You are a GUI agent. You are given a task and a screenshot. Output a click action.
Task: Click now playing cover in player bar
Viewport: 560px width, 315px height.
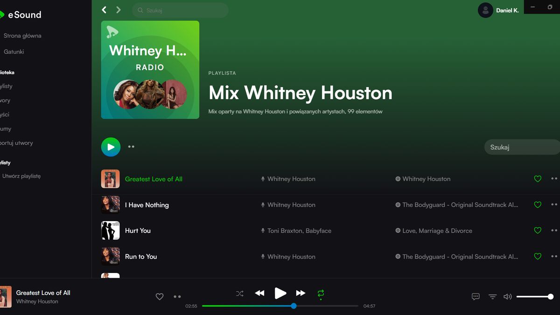[x=6, y=297]
